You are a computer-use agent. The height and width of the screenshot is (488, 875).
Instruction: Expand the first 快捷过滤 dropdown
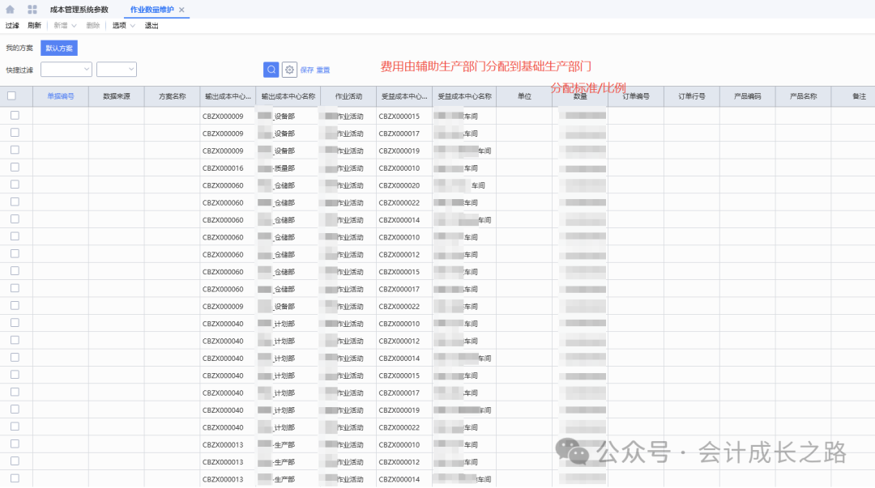point(66,70)
